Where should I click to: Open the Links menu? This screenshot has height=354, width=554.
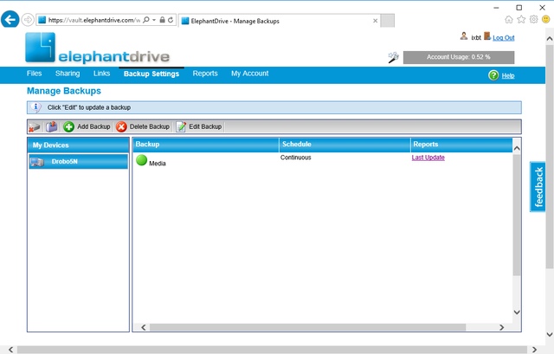[x=102, y=74]
